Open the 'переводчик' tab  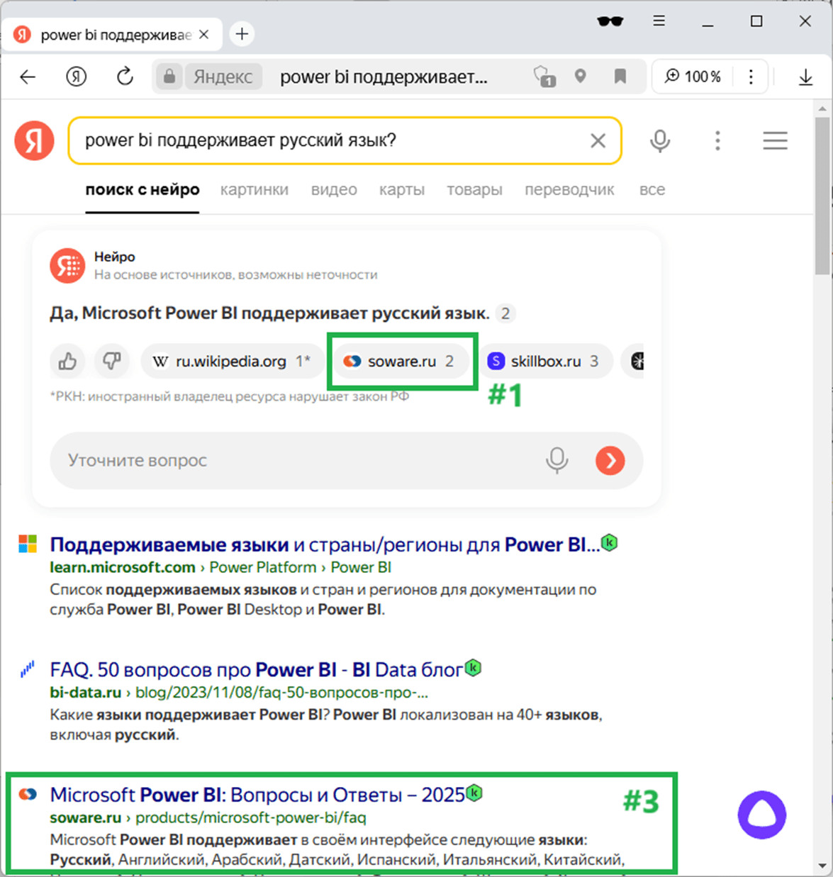(569, 190)
